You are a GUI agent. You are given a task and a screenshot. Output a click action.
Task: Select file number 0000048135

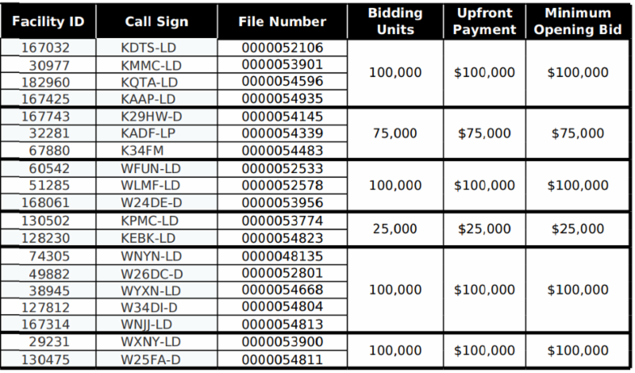[282, 256]
